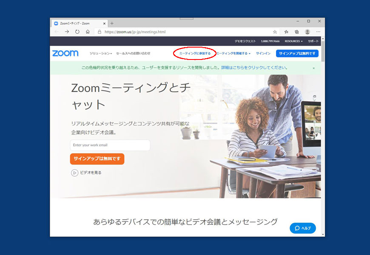370x255 pixels.
Task: Play the ビデオを見る circular play icon
Action: point(74,173)
